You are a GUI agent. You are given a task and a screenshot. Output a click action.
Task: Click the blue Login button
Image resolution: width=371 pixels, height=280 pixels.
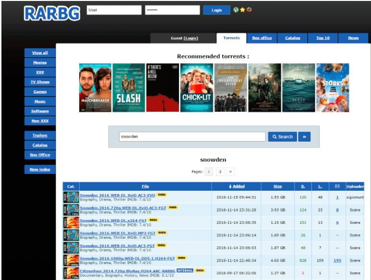[x=216, y=10]
